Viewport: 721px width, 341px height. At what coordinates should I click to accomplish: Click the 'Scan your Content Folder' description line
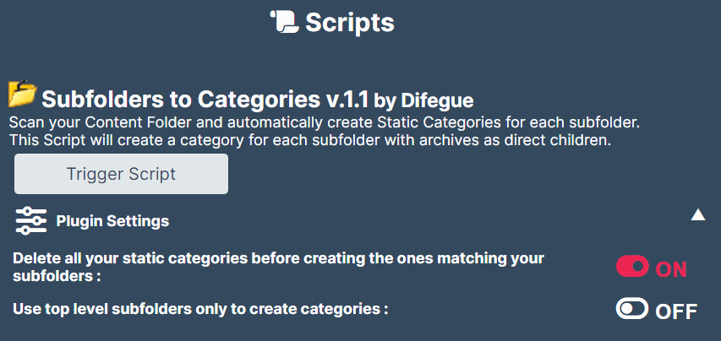click(x=325, y=123)
